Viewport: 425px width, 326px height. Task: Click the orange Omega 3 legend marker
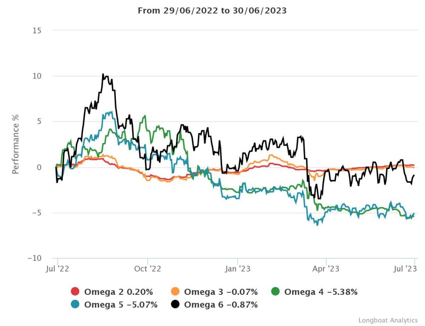coord(175,292)
